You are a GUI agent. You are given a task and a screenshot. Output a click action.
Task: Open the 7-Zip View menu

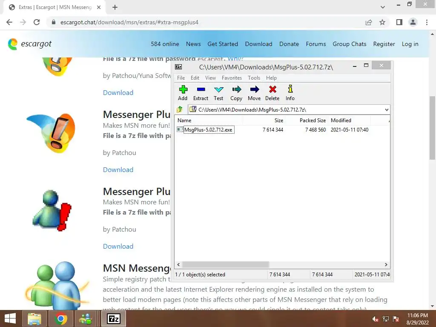(210, 78)
